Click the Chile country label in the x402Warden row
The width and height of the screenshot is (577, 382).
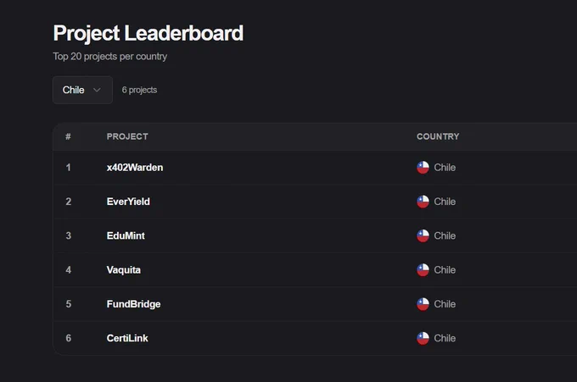(x=445, y=168)
